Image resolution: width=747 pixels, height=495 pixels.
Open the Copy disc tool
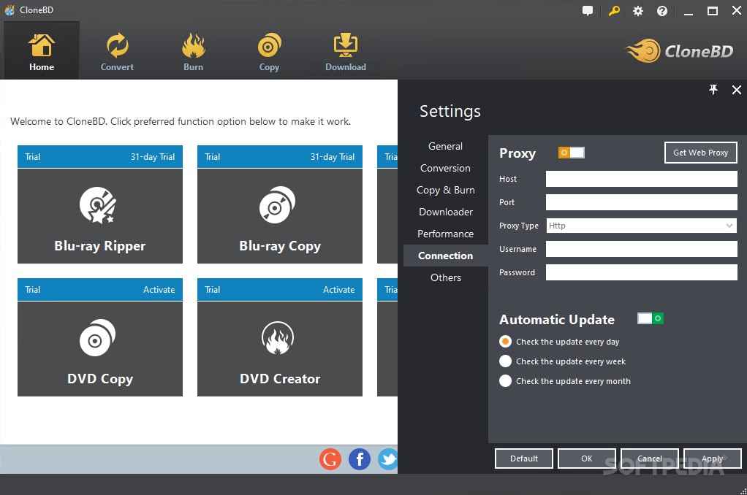(269, 45)
